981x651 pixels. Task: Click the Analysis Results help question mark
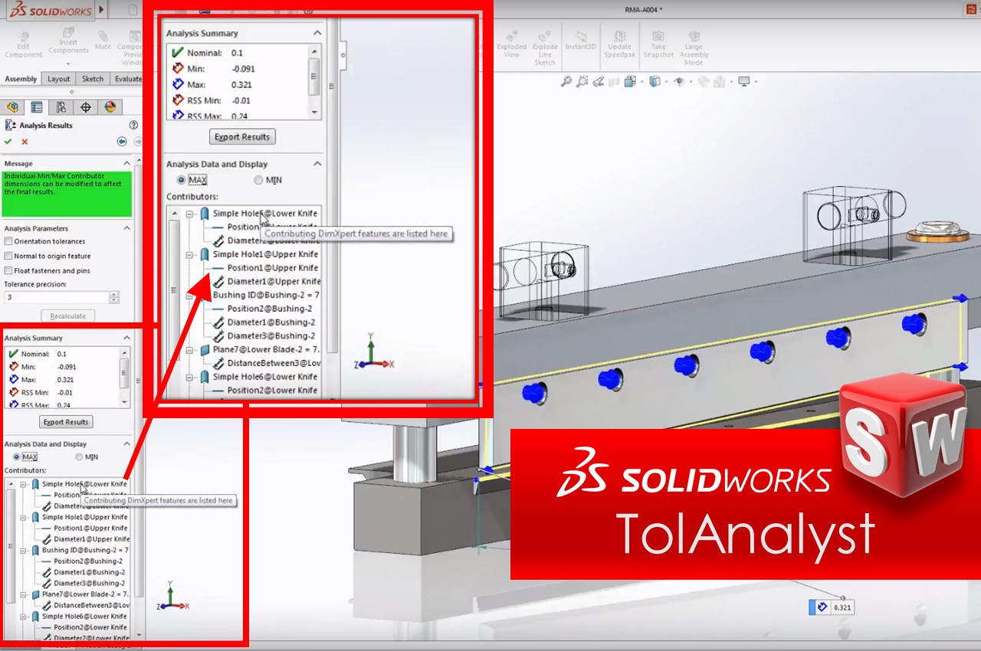coord(133,125)
